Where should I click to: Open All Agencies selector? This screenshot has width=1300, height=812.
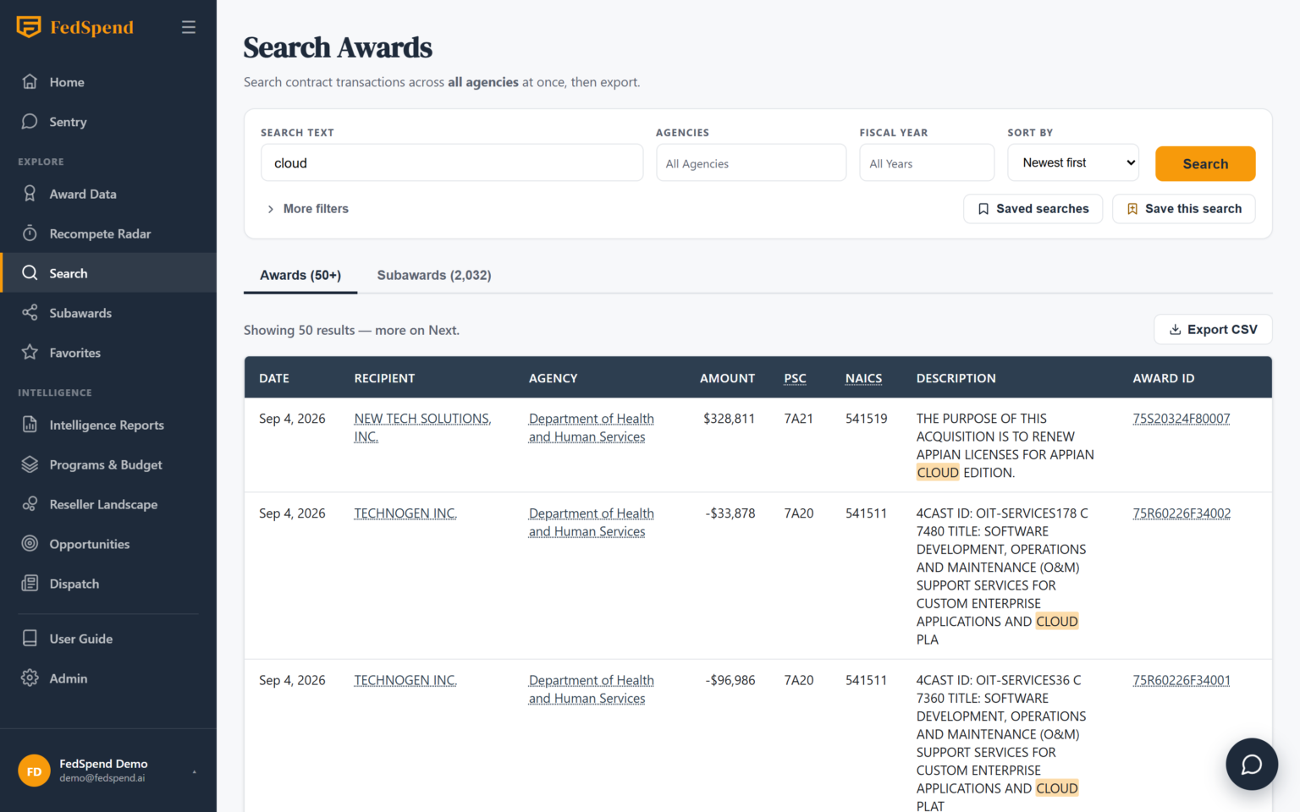(x=752, y=162)
